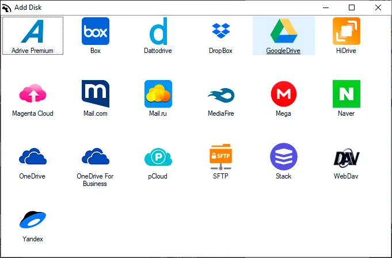Choose the Box cloud service
This screenshot has width=392, height=258.
[96, 31]
